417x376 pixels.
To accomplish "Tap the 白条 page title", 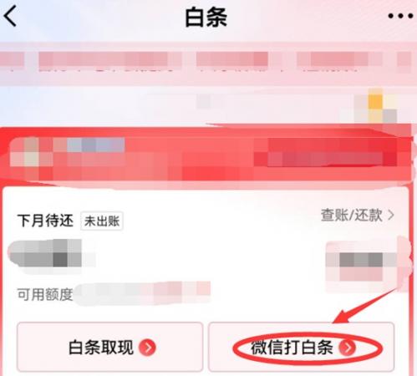I will (x=206, y=18).
